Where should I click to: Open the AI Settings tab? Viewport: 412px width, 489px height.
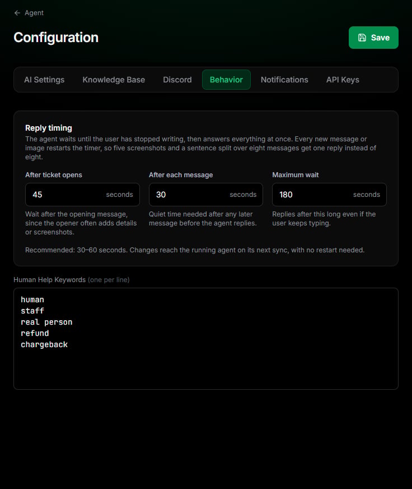pos(44,80)
